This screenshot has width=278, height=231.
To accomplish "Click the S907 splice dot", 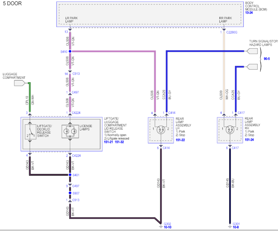I will [70, 193].
